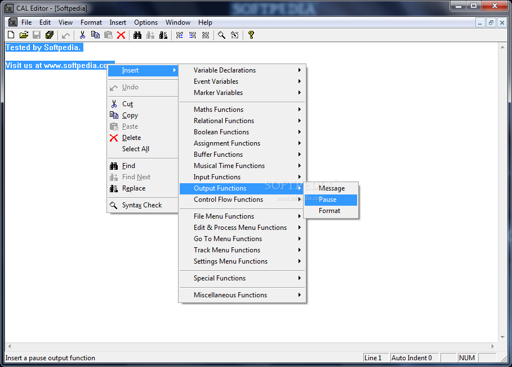Open the Window menu

[177, 22]
